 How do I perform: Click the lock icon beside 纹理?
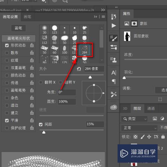coord(32,60)
